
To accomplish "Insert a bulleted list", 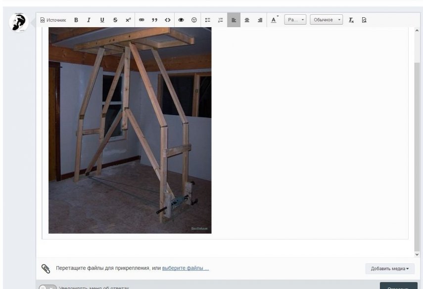I will [208, 20].
